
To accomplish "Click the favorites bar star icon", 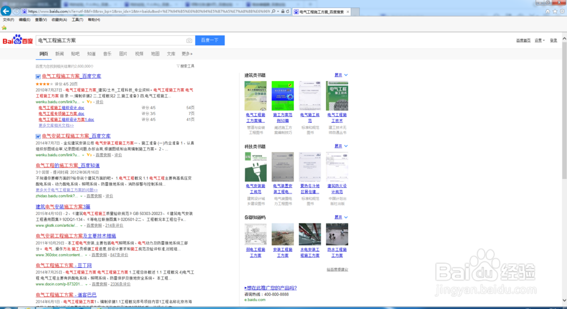I will pos(4,28).
